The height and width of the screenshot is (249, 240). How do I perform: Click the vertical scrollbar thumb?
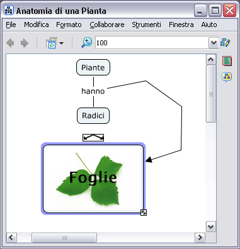point(211,94)
